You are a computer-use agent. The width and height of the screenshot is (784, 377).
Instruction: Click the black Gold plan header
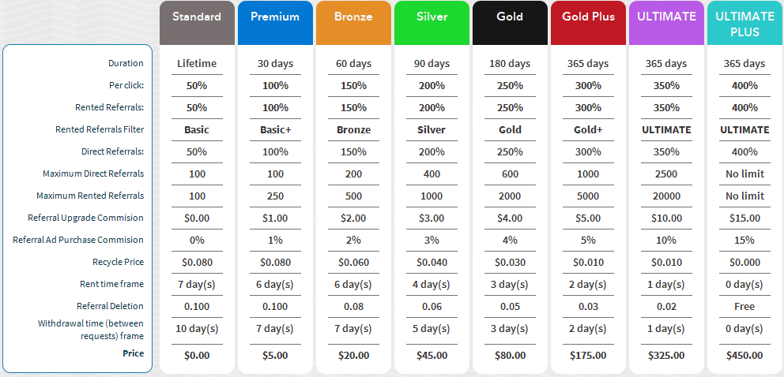coord(510,23)
